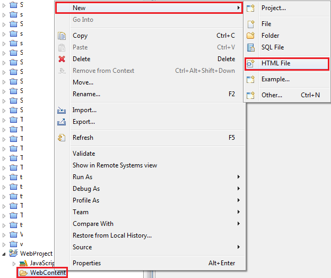Select Other... Ctrl+N entry
The image size is (331, 278).
[x=286, y=95]
